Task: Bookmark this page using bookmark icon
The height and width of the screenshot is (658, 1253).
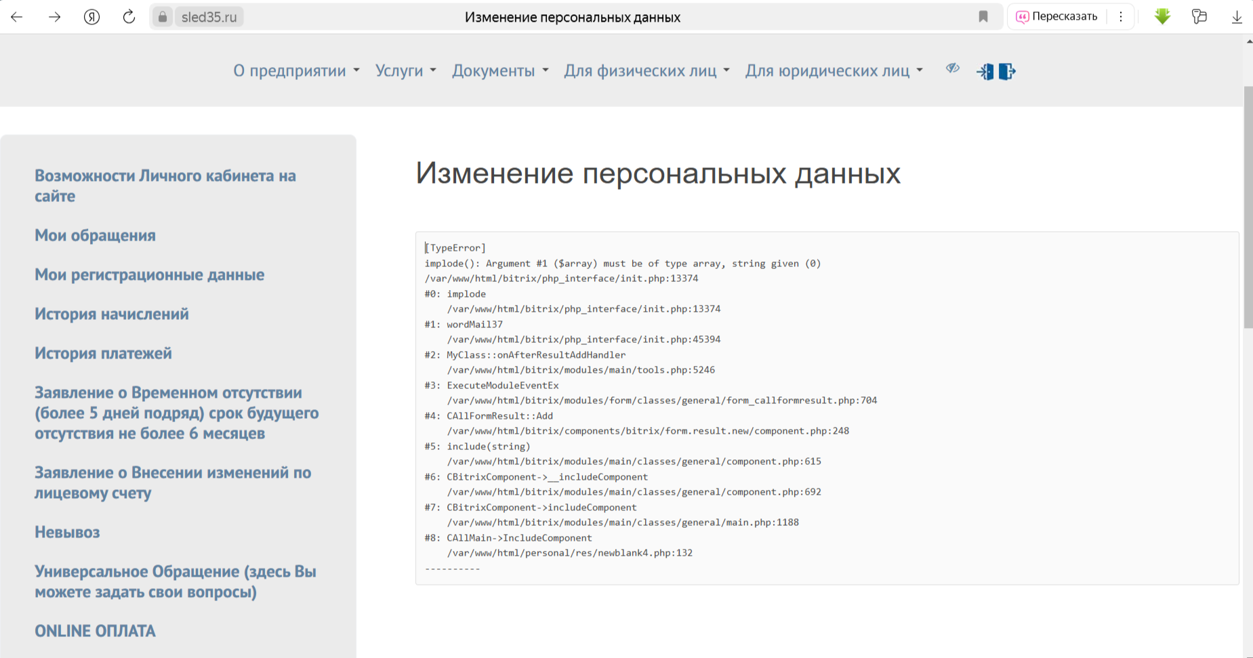Action: [983, 17]
